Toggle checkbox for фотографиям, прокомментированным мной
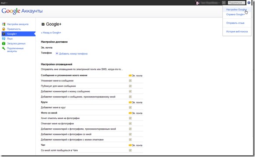This screenshot has height=157, width=255. (130, 129)
